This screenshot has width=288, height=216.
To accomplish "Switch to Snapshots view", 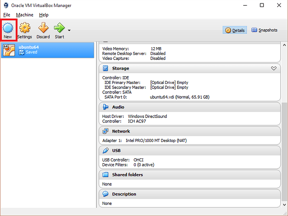I will pyautogui.click(x=264, y=30).
